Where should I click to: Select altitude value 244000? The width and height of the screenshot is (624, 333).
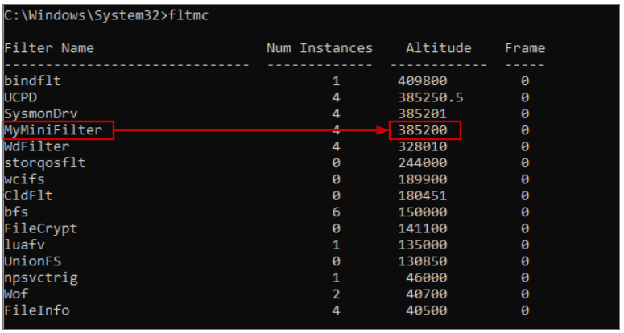tap(423, 163)
